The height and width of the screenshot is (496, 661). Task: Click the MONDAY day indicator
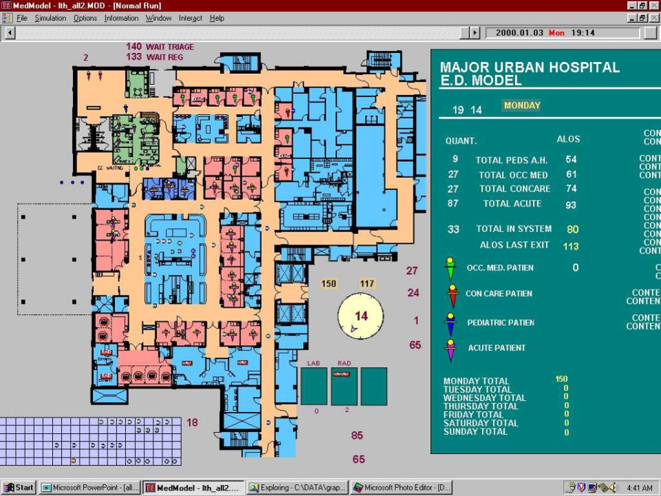click(x=522, y=105)
